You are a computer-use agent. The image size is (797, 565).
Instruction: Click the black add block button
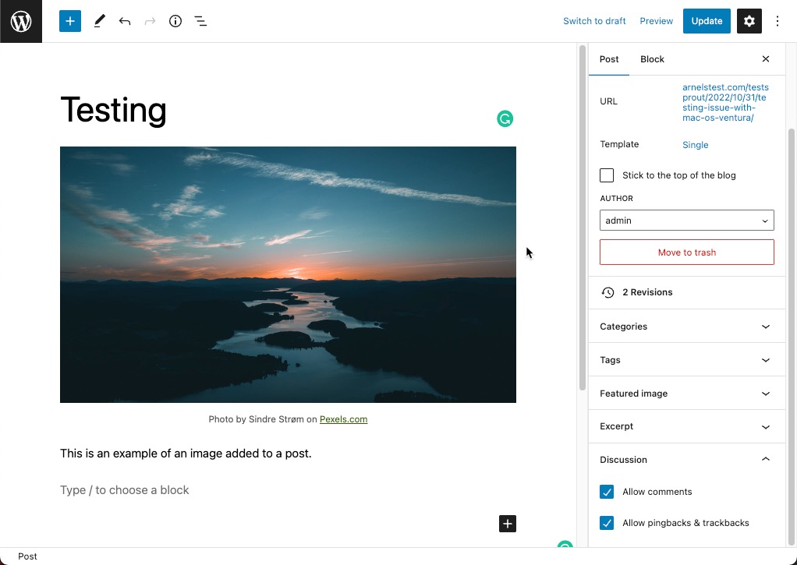click(508, 524)
